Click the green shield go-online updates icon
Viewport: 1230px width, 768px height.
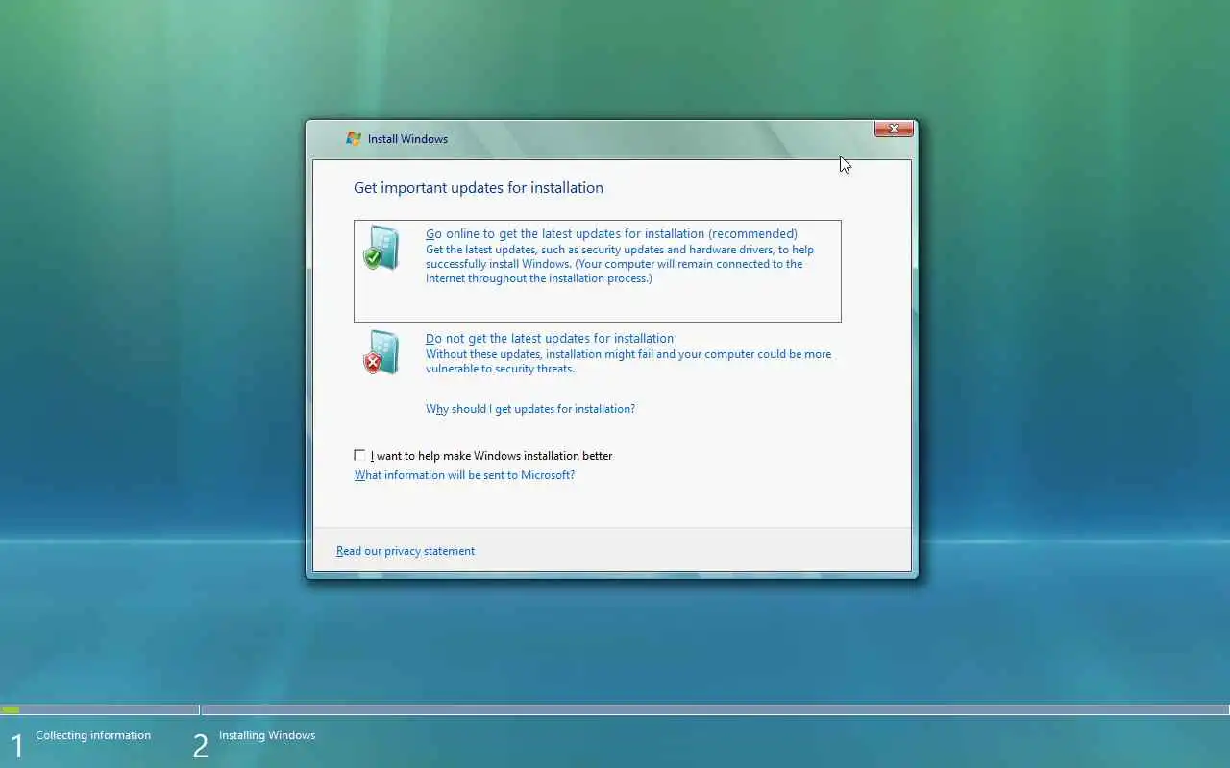(x=381, y=249)
